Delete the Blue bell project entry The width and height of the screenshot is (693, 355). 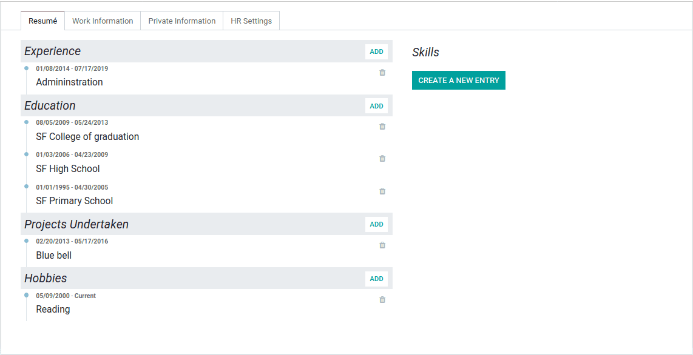382,245
